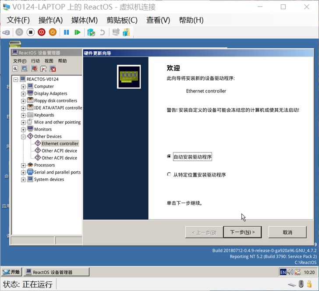319x291 pixels.
Task: Select the Ethernet controller tree item
Action: (60, 143)
